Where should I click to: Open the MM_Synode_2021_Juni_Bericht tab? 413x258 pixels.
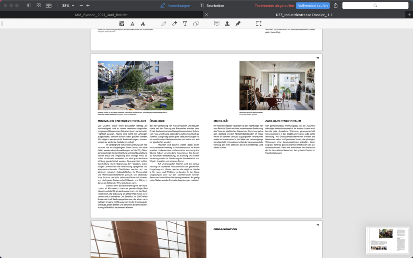point(101,15)
